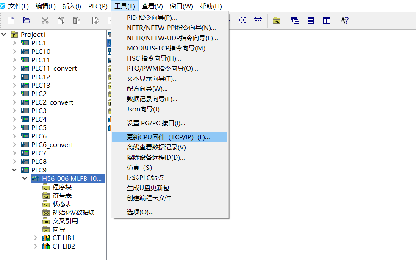Select 程序块 in the project tree
The image size is (416, 260).
(62, 187)
